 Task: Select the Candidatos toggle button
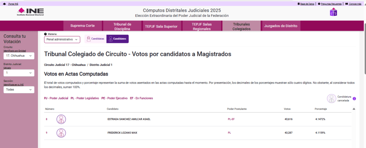[x=118, y=38]
